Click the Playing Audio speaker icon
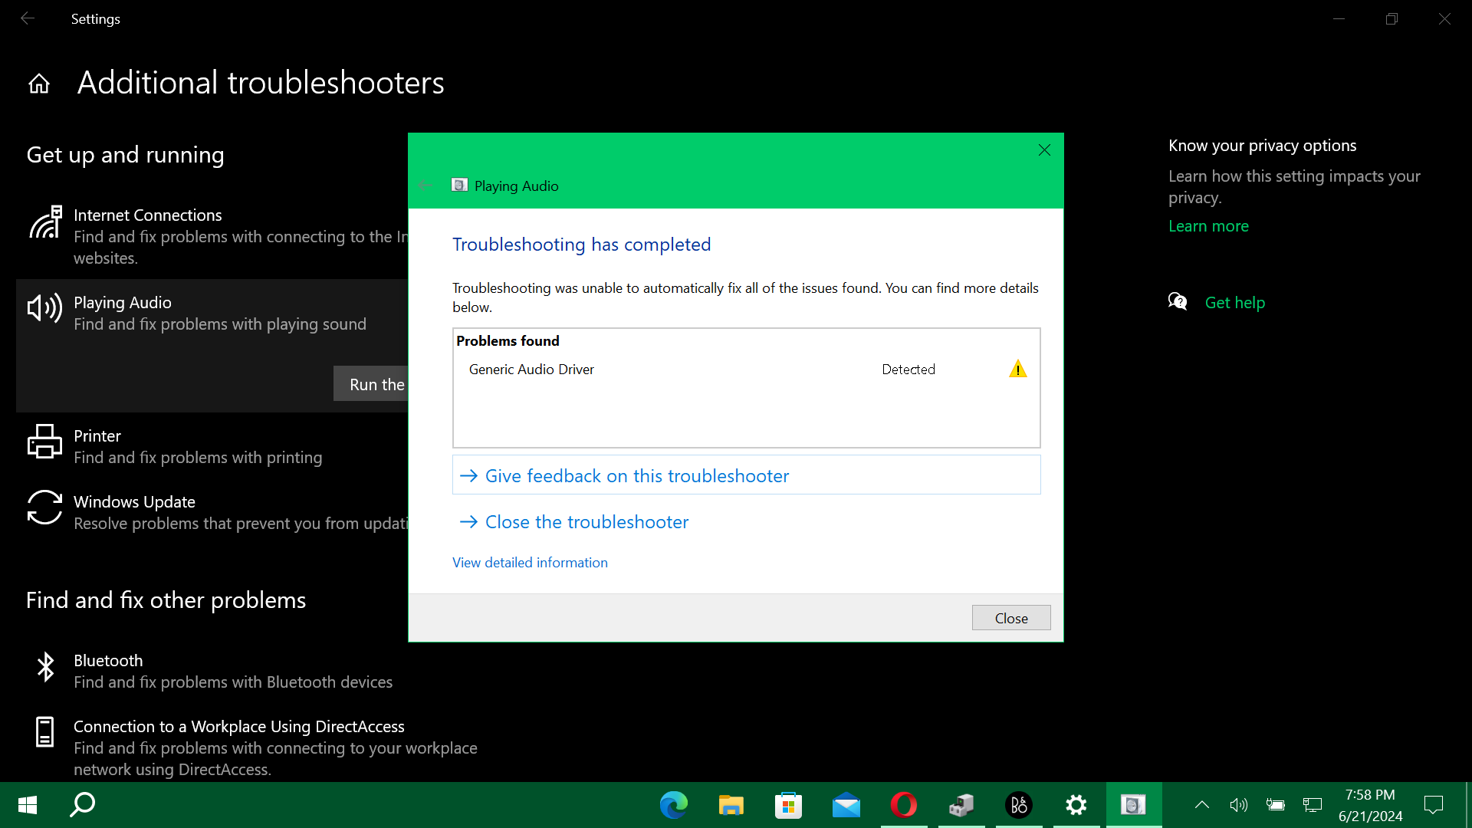Image resolution: width=1472 pixels, height=828 pixels. click(44, 308)
